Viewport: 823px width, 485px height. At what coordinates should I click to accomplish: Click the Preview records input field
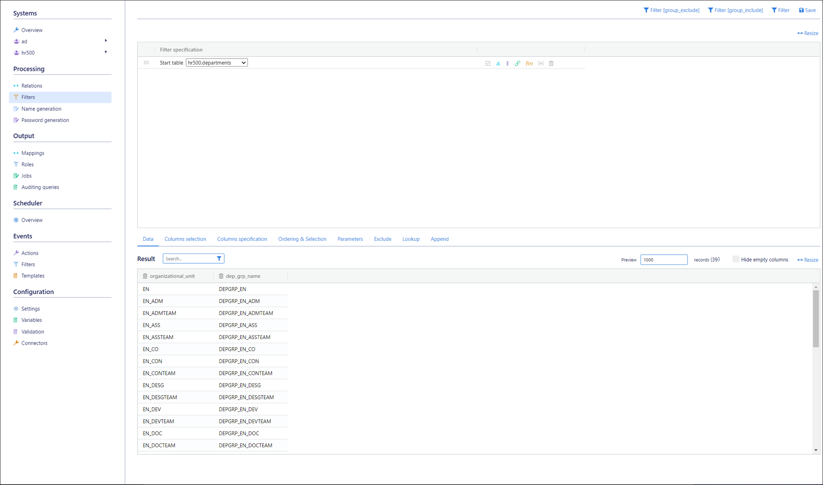pos(664,260)
